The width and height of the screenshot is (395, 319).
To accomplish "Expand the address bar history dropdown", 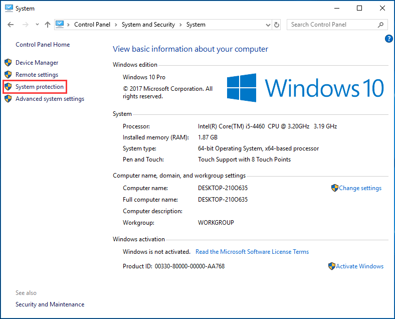I will click(268, 25).
